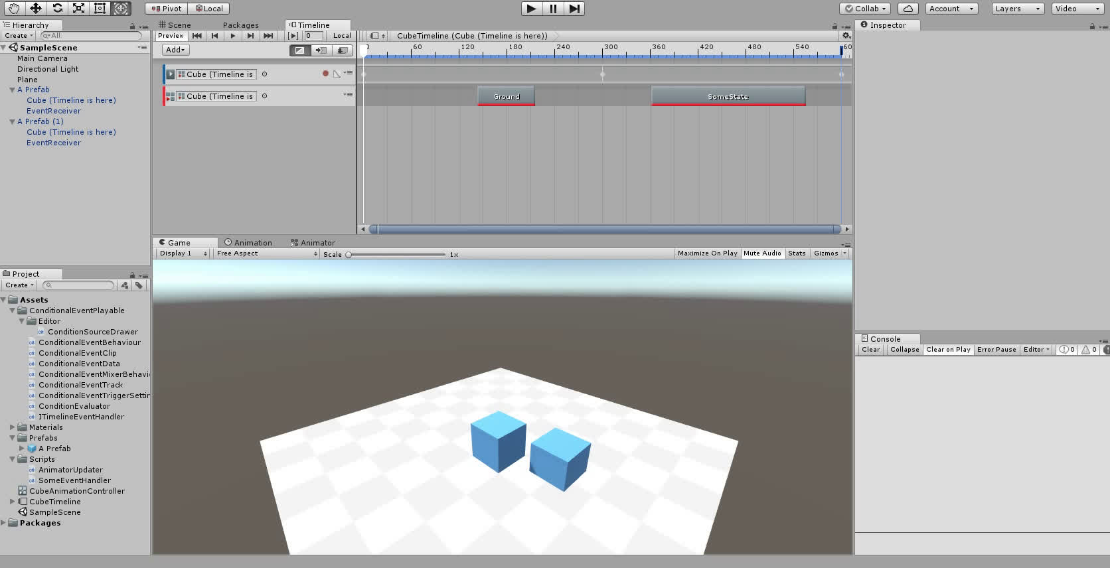This screenshot has height=568, width=1110.
Task: Select the Move tool
Action: (x=36, y=9)
